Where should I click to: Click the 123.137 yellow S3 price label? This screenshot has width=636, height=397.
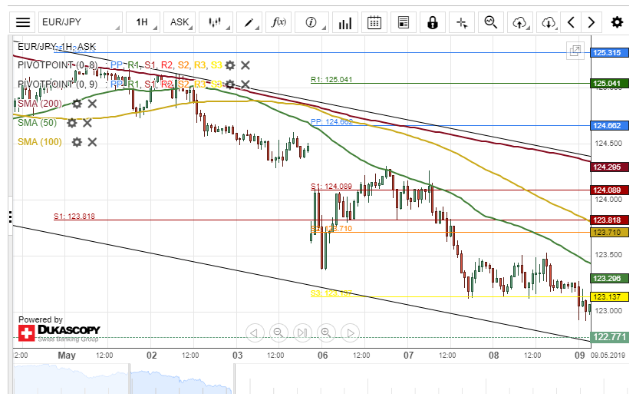tap(609, 296)
